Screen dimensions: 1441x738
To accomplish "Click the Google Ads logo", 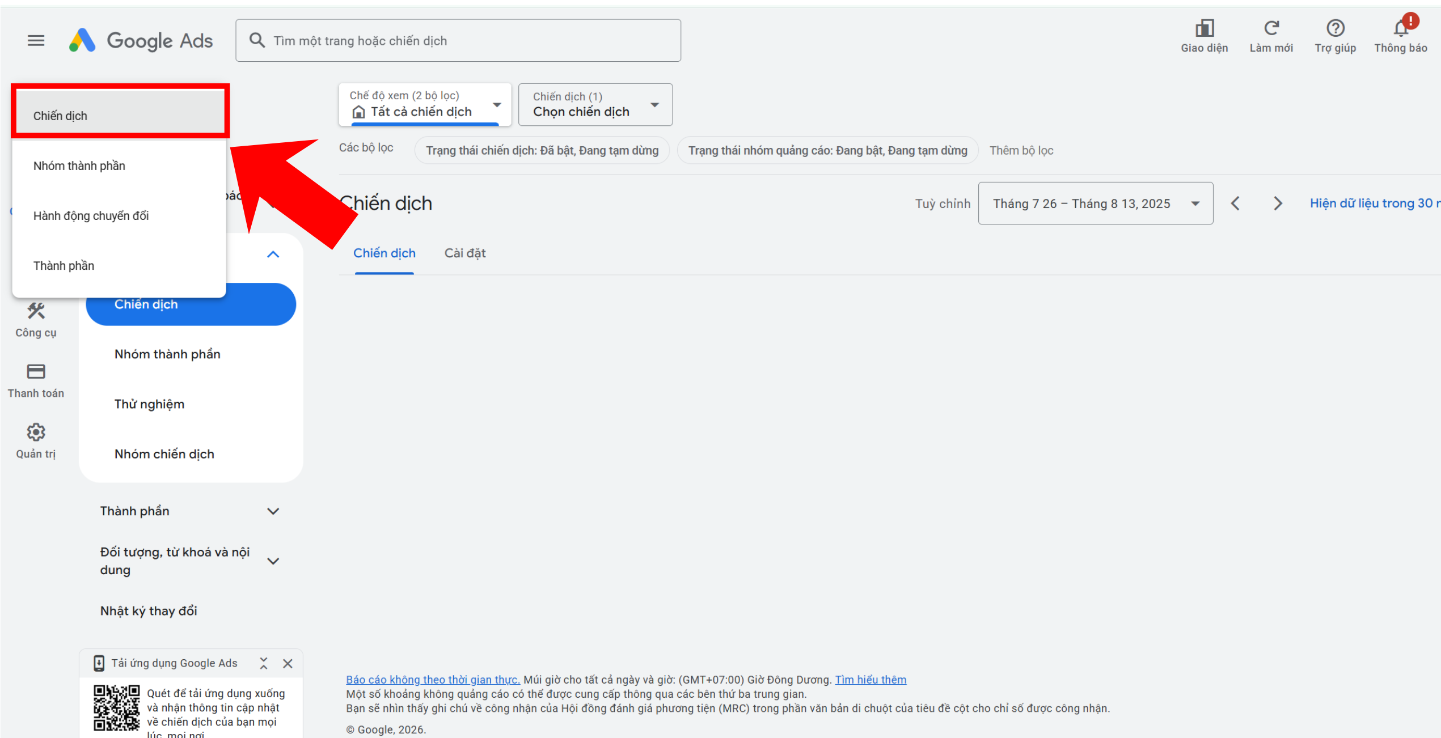I will [x=141, y=40].
